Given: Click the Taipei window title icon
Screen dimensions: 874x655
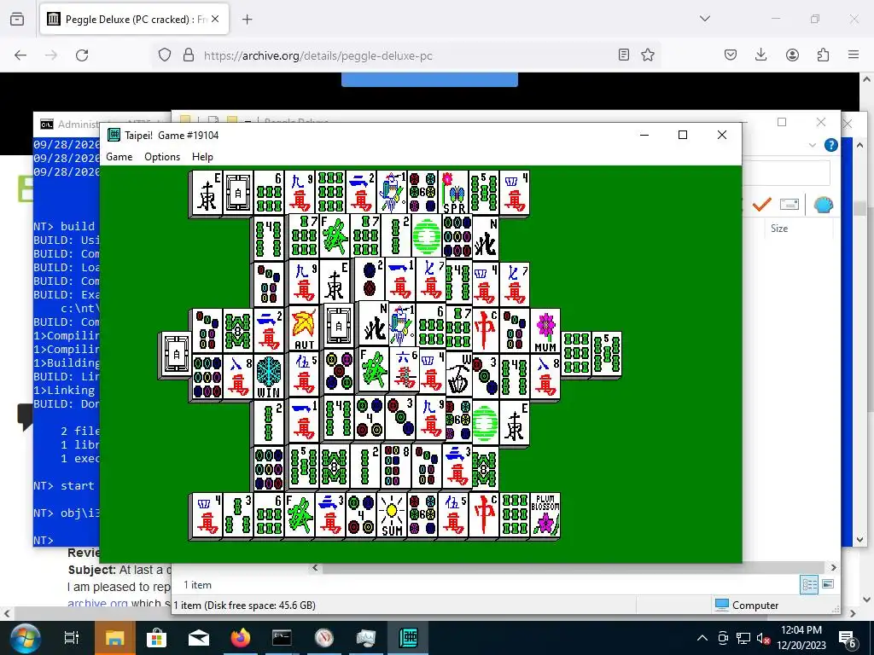Looking at the screenshot, I should 114,135.
